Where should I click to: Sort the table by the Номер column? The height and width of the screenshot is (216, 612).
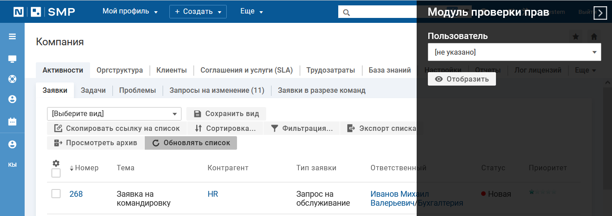coord(86,168)
